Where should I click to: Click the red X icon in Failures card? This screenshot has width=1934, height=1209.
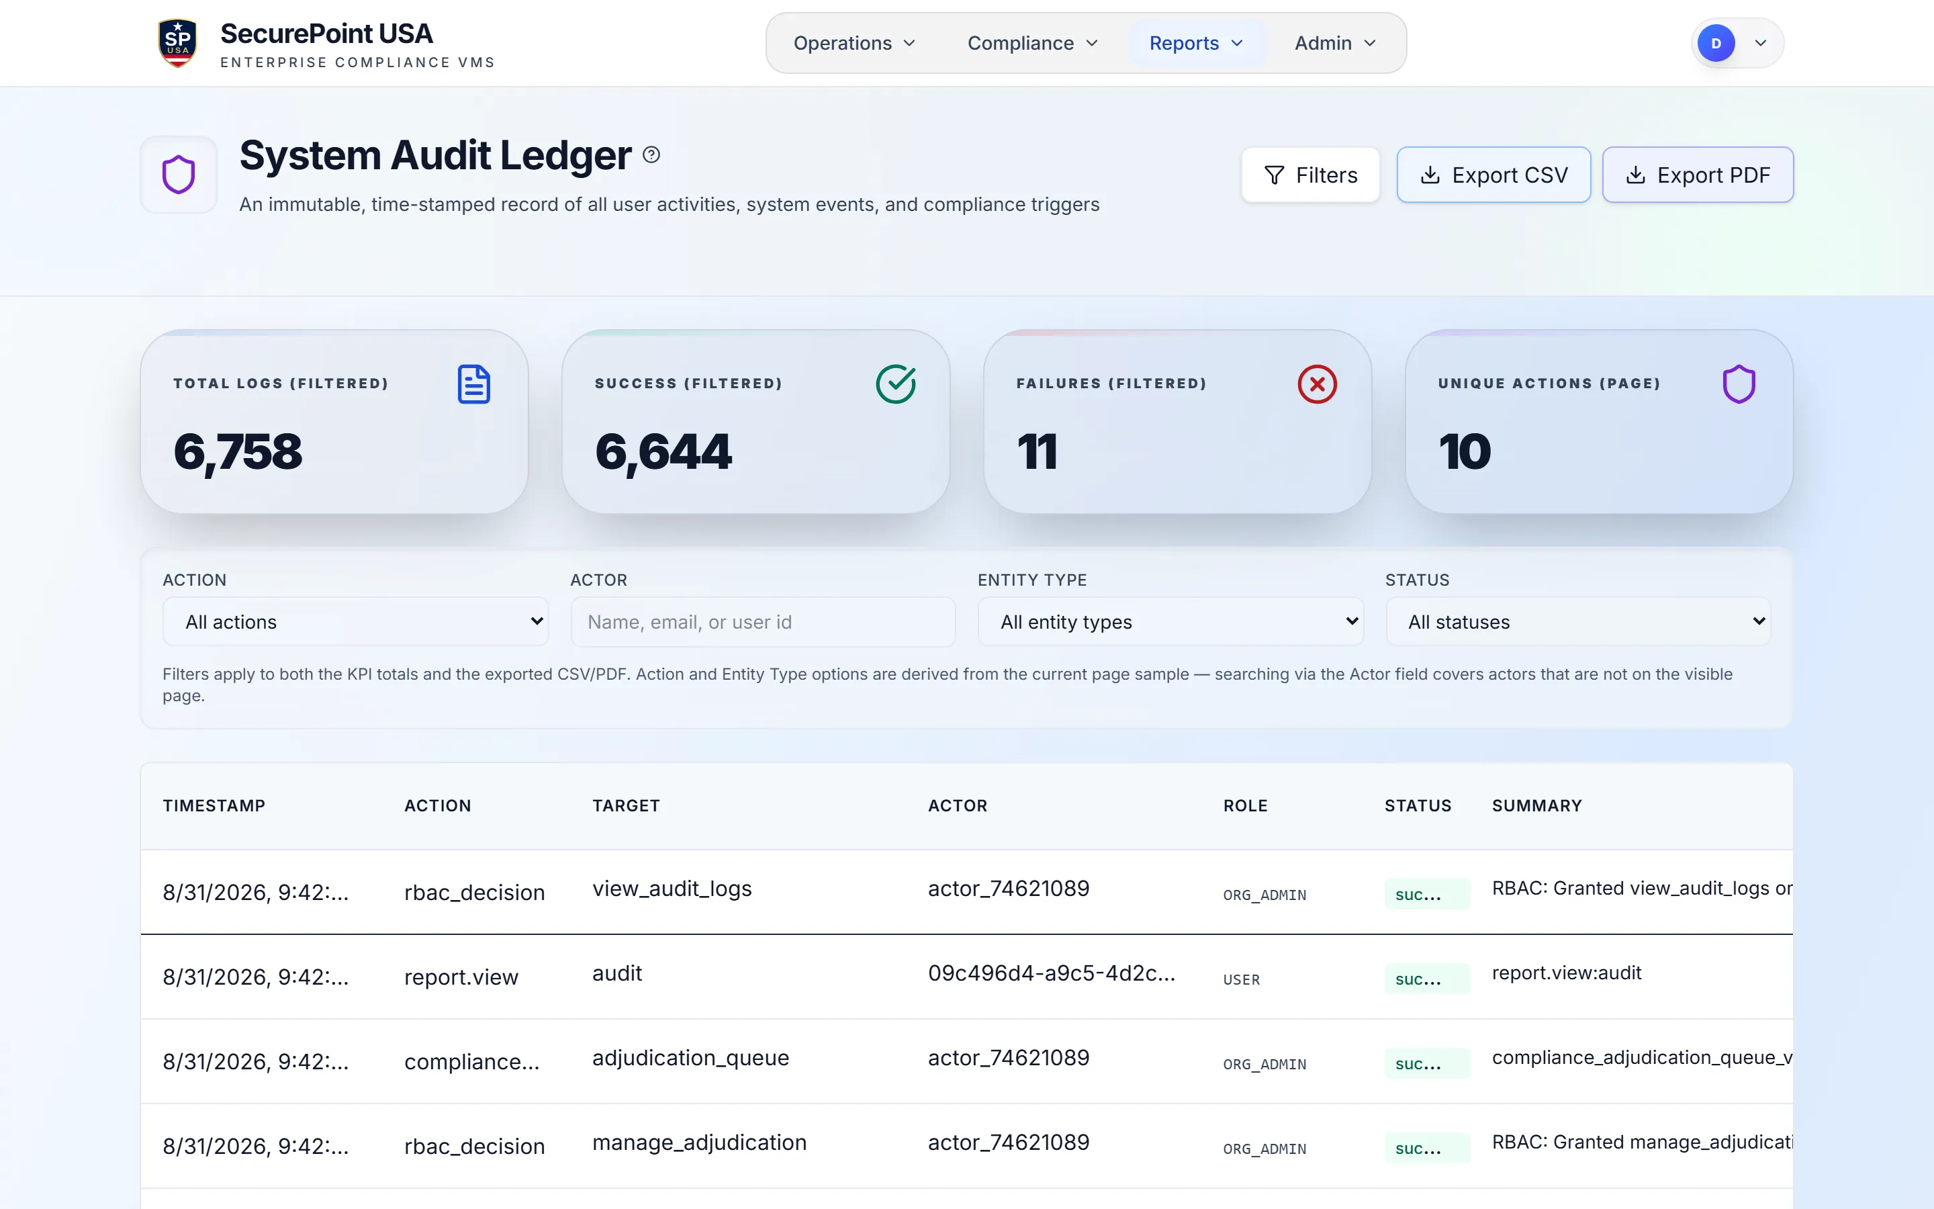1317,385
